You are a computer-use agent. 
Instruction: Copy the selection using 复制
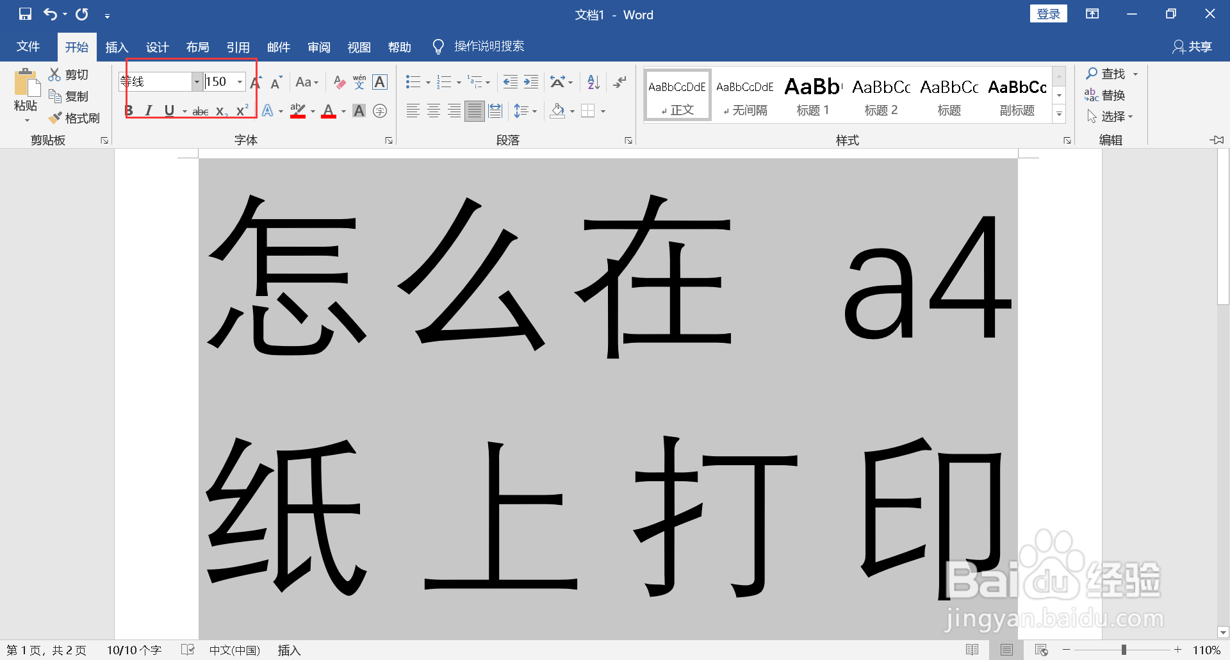(69, 96)
